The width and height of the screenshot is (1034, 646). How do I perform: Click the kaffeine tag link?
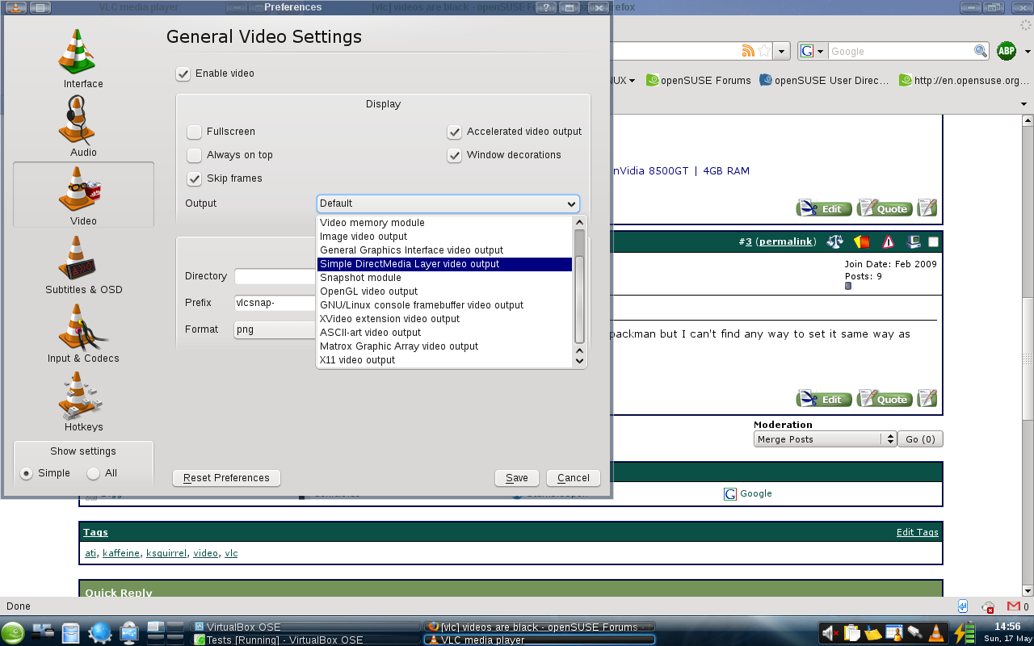(x=121, y=553)
